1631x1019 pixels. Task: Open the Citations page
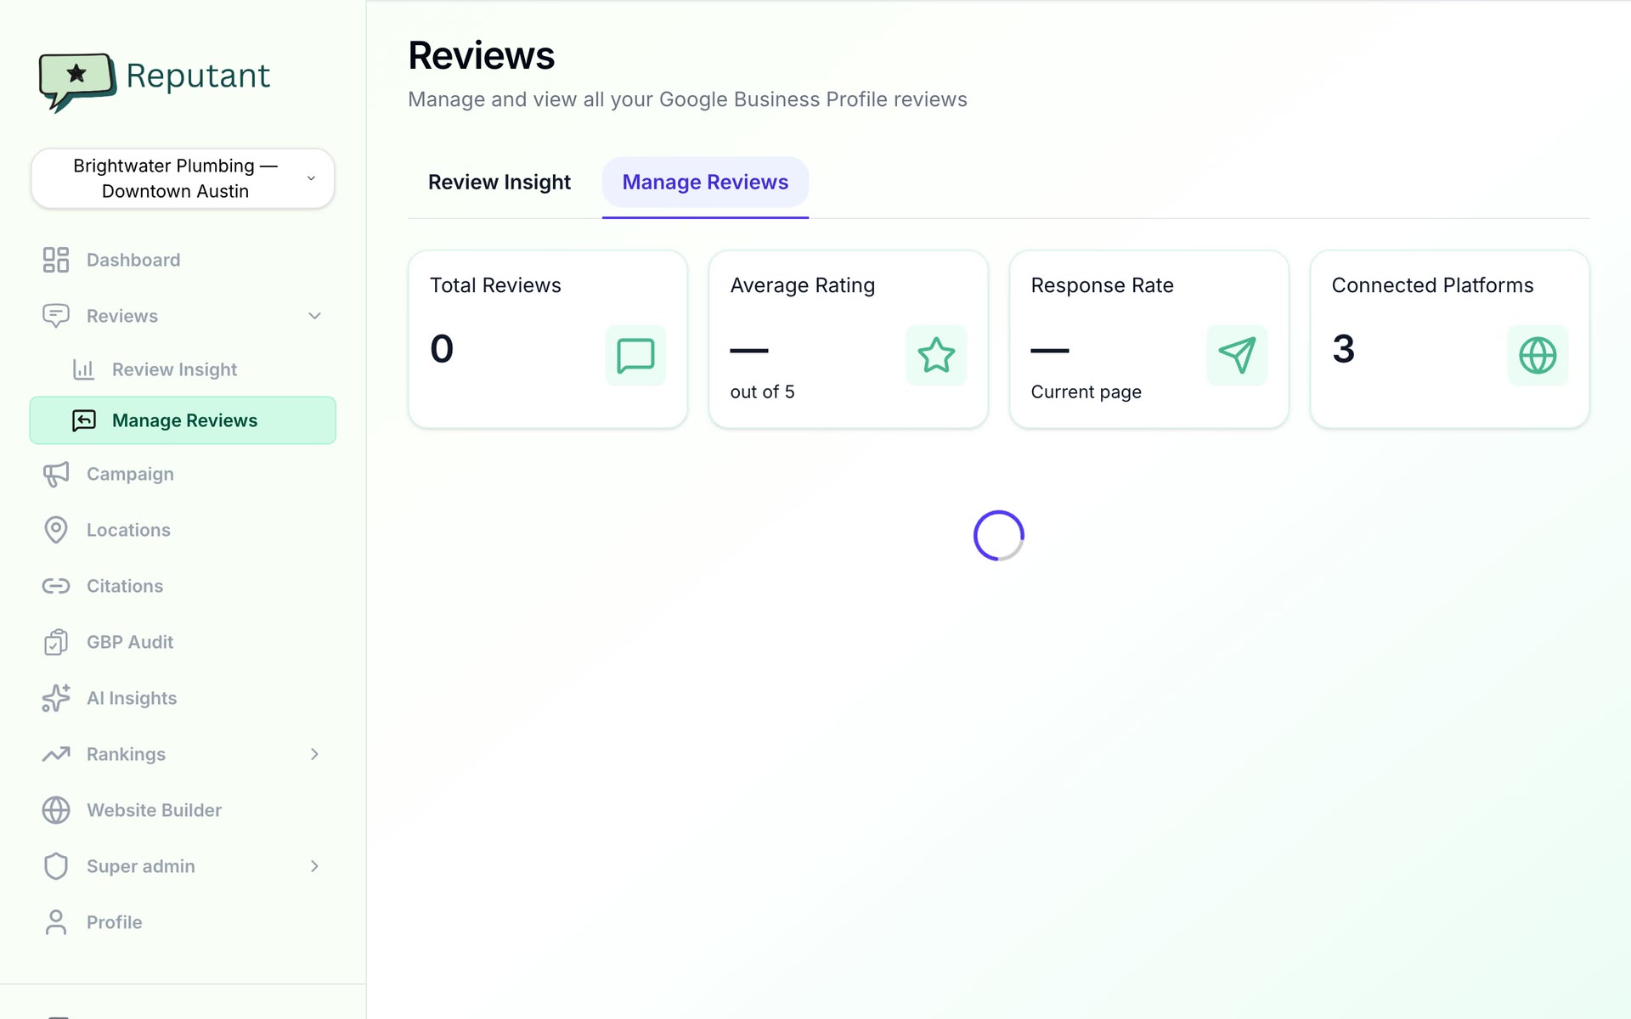click(x=183, y=586)
